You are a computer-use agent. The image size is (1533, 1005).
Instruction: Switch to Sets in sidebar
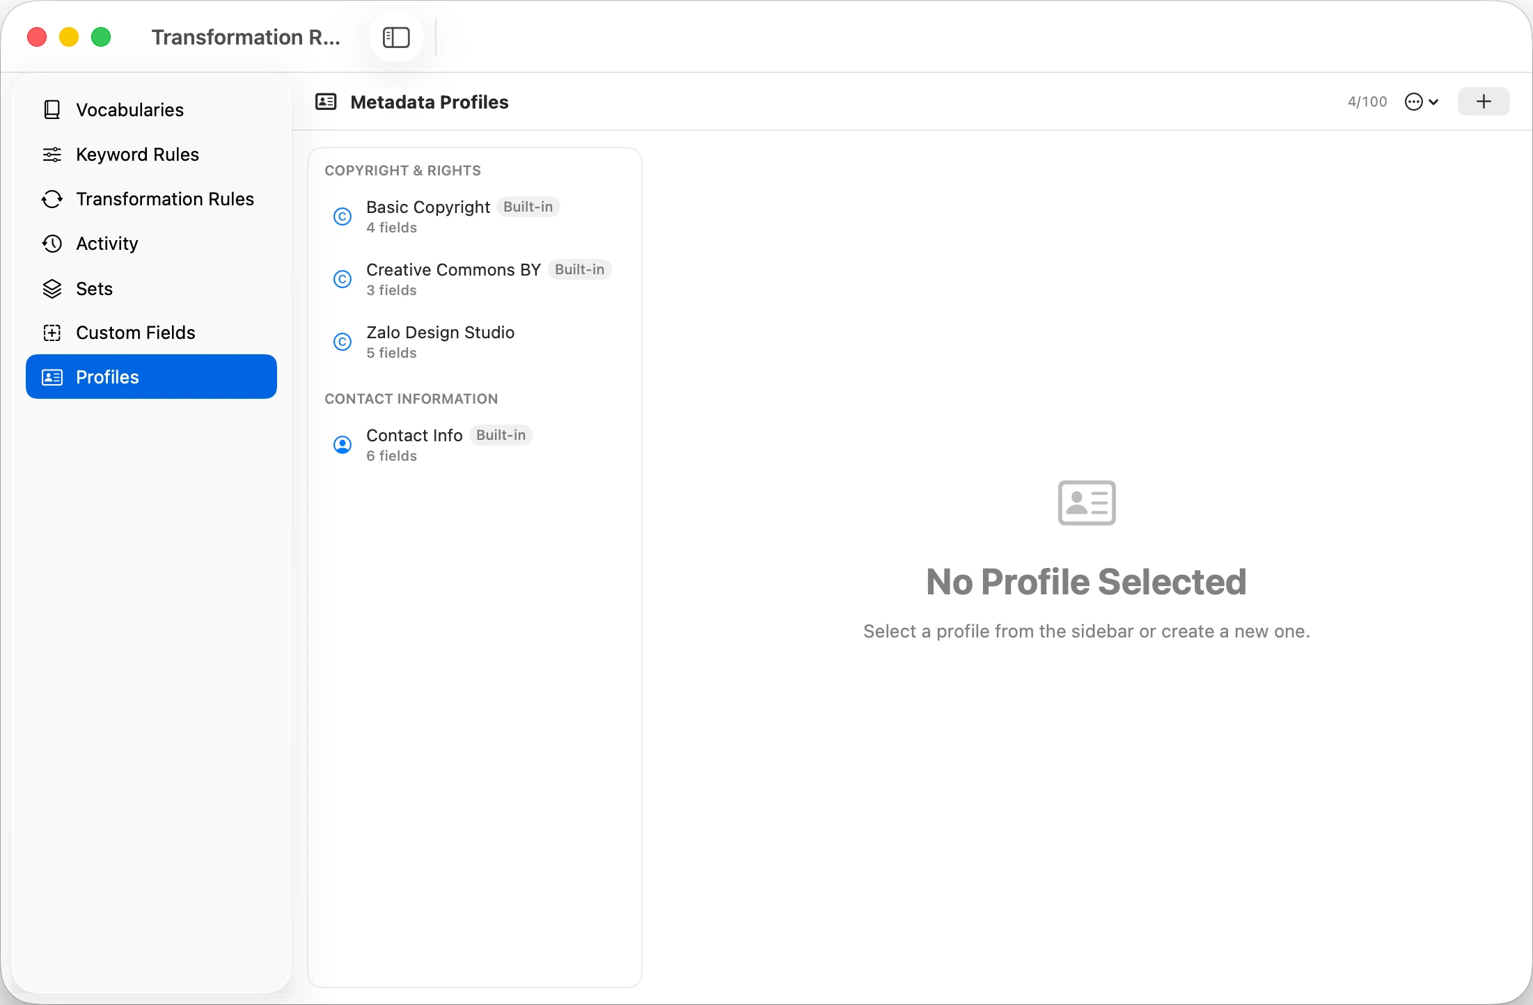pos(151,288)
